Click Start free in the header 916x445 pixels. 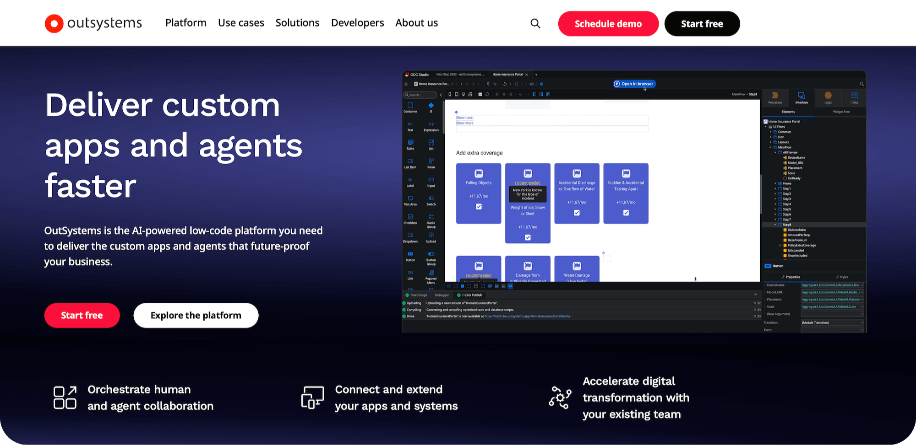(702, 24)
